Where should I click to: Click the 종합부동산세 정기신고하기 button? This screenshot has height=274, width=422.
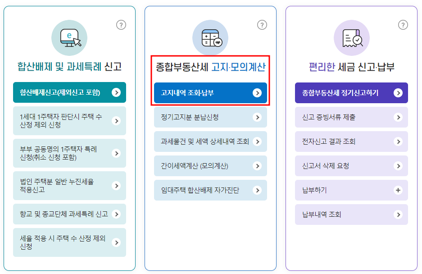(x=351, y=93)
